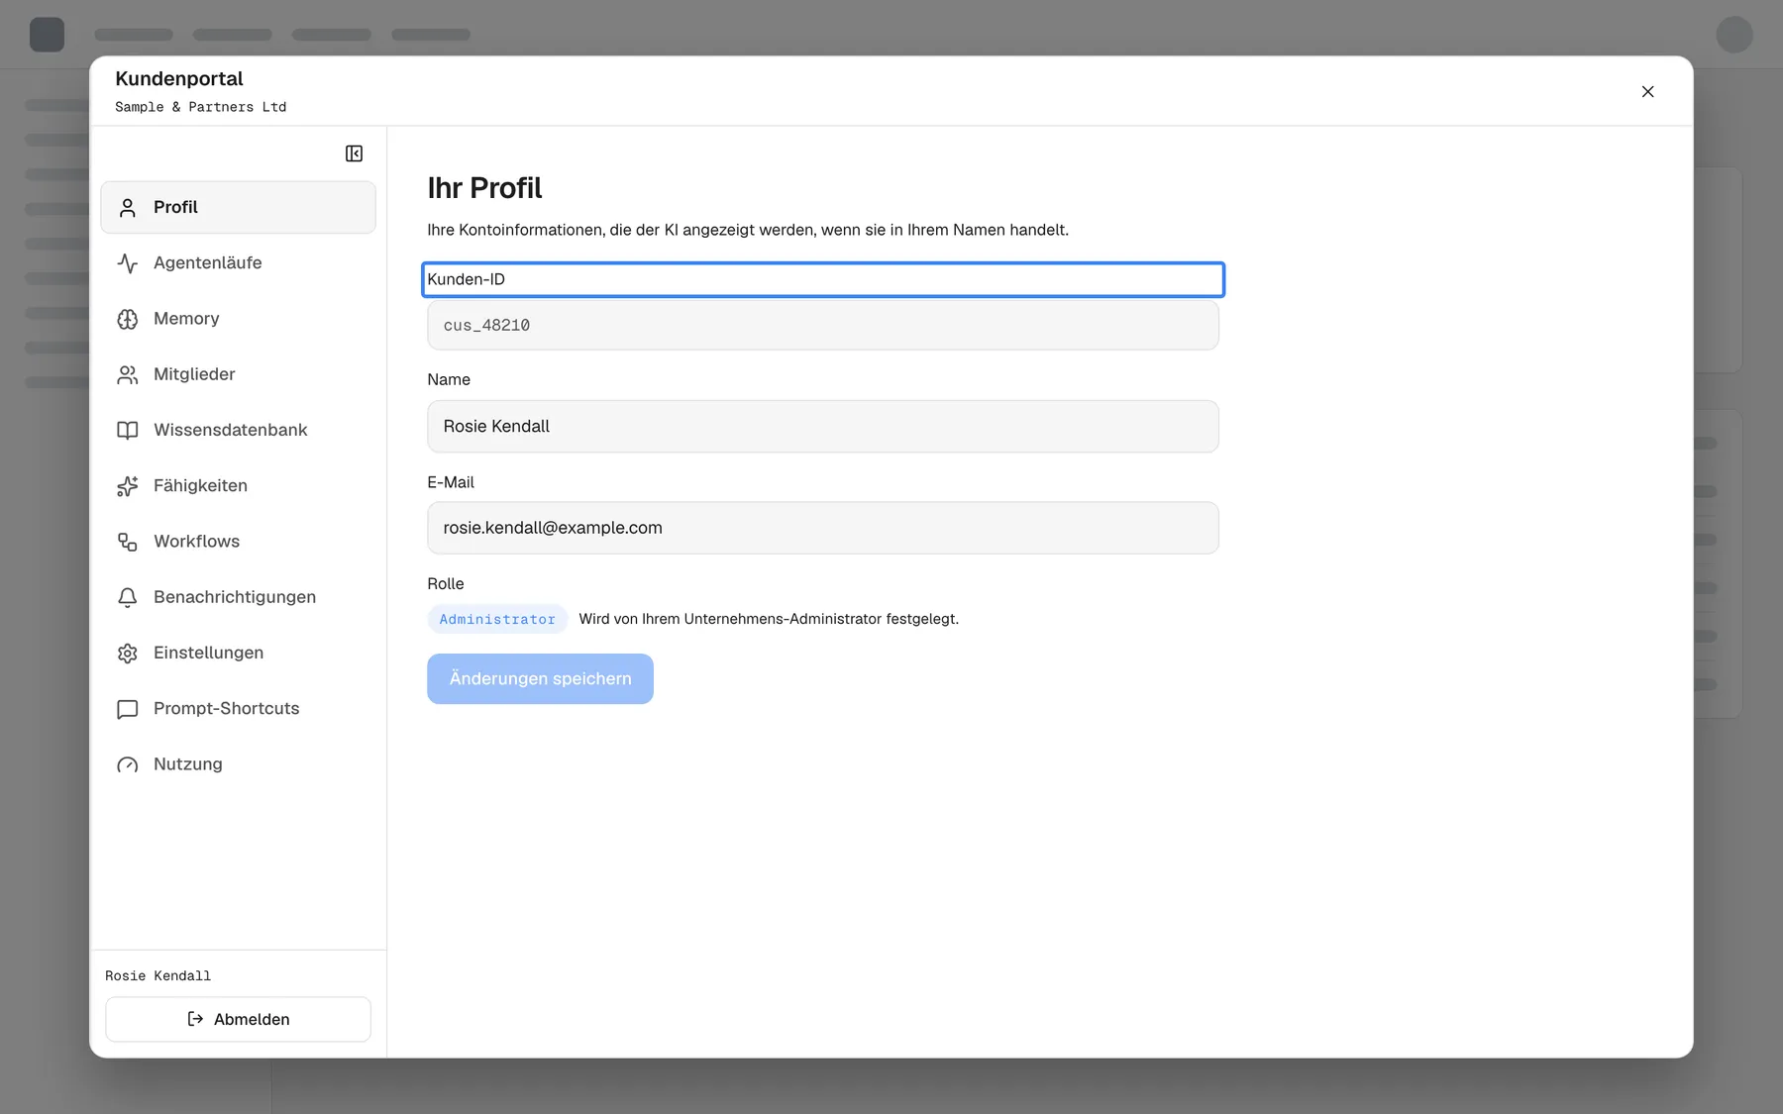The width and height of the screenshot is (1783, 1114).
Task: Focus the Kunden-ID field cus_48210
Action: [x=822, y=325]
